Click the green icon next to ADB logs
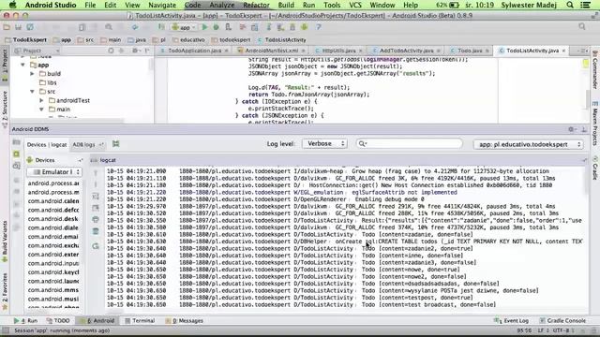The width and height of the screenshot is (600, 337). 116,144
